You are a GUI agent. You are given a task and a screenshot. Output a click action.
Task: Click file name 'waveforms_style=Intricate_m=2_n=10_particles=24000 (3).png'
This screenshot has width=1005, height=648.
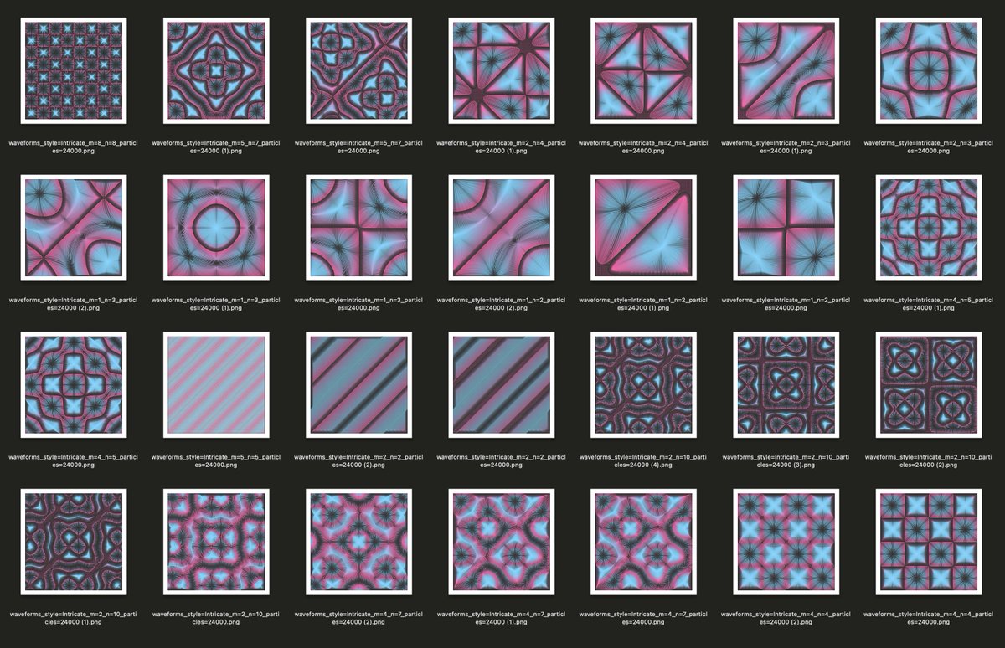point(786,460)
